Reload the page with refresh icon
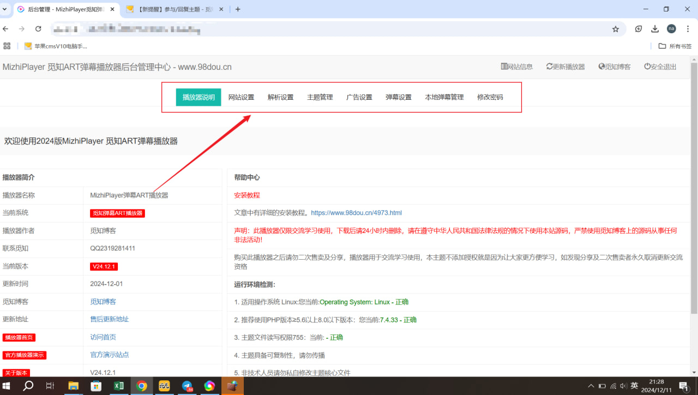 38,29
